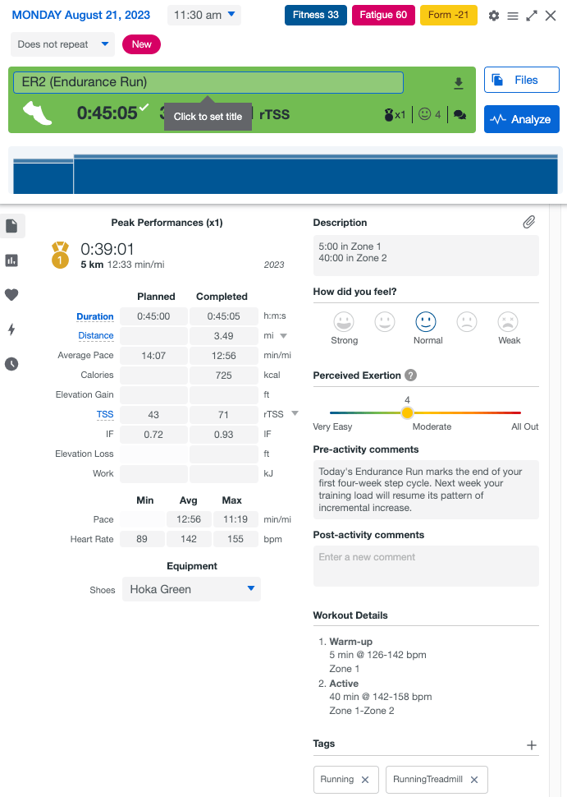Download the workout file arrow icon
This screenshot has height=797, width=567.
click(458, 83)
